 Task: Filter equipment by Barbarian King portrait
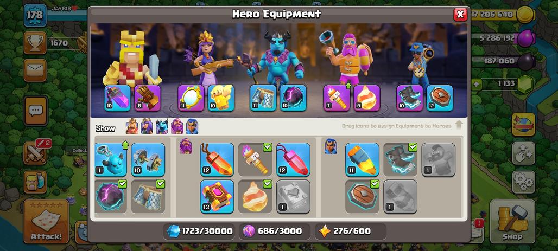tap(132, 126)
